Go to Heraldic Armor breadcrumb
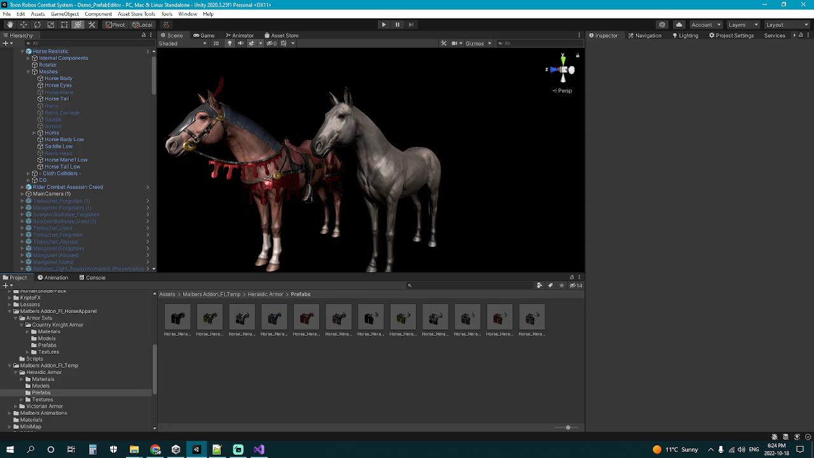 click(x=265, y=295)
